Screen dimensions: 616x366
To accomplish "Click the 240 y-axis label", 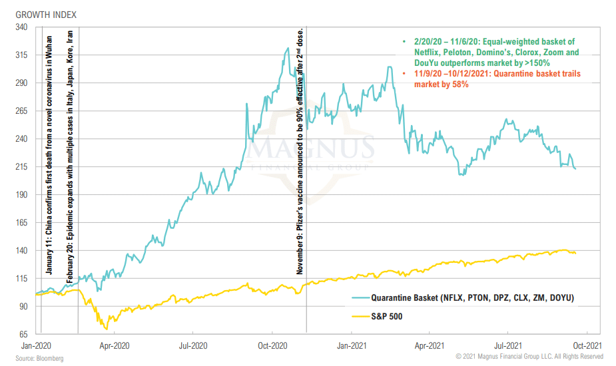I will (21, 138).
